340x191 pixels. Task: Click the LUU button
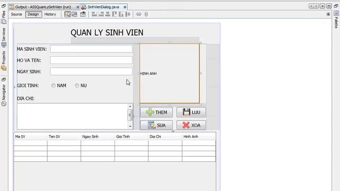pyautogui.click(x=191, y=112)
